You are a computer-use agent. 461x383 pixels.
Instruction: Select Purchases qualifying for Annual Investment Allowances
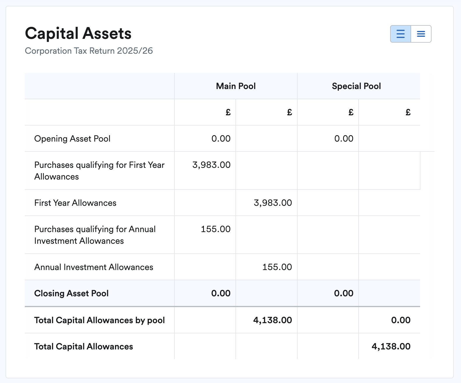95,235
